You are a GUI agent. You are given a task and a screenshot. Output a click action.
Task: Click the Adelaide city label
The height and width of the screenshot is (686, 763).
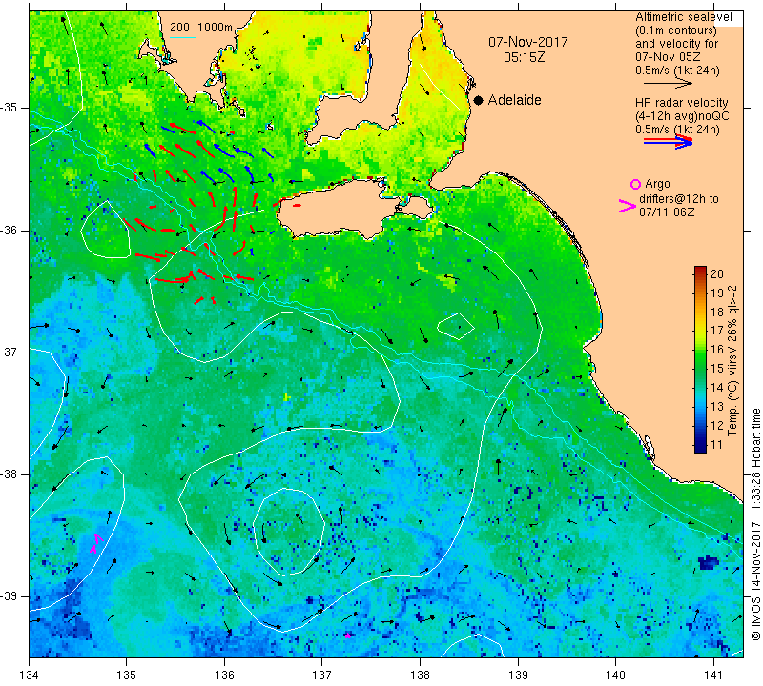click(514, 100)
